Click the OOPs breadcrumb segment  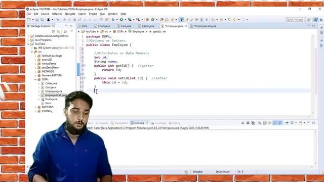118,31
